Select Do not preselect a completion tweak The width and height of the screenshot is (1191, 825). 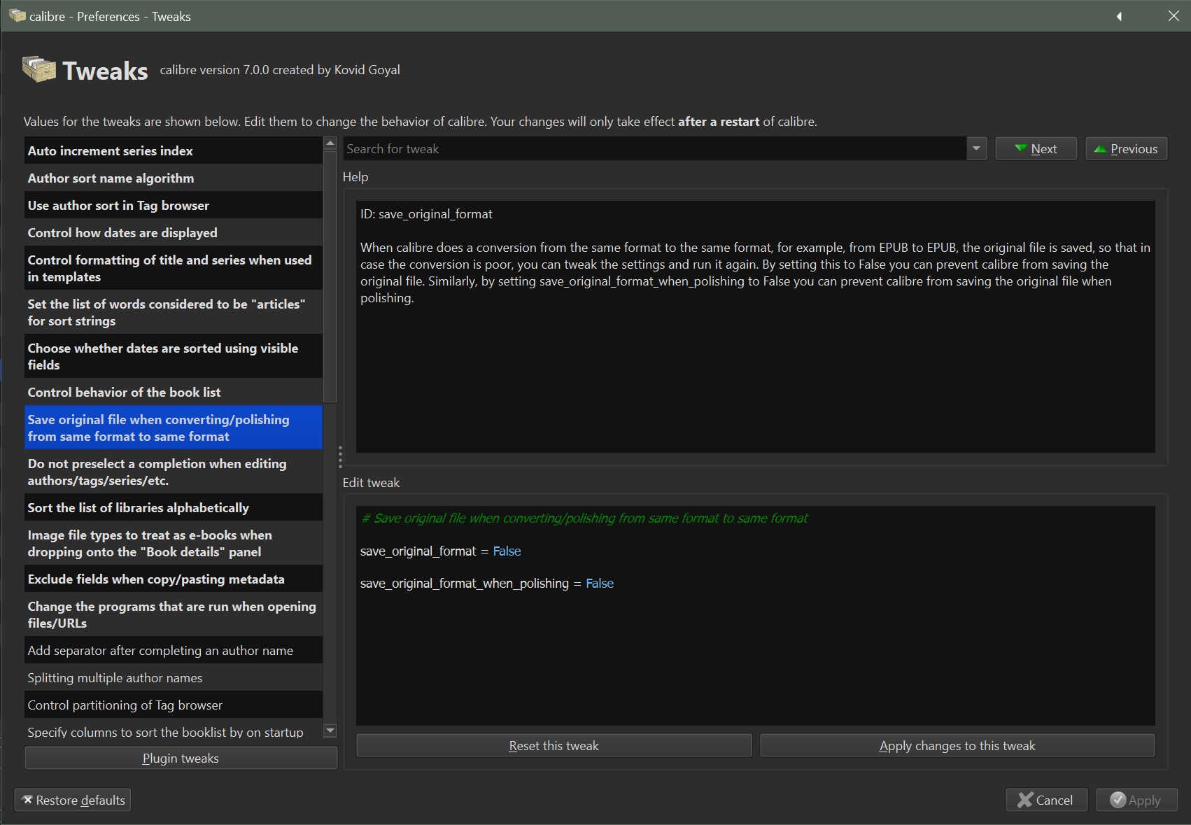[x=174, y=472]
